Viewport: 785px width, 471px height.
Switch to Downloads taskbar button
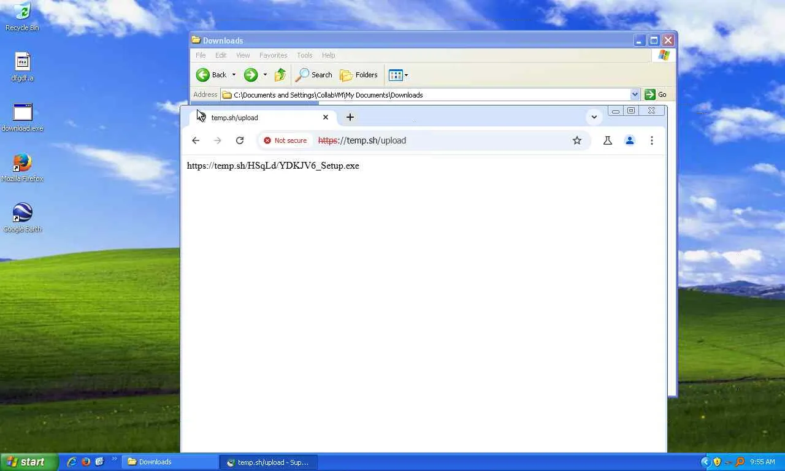tap(170, 462)
